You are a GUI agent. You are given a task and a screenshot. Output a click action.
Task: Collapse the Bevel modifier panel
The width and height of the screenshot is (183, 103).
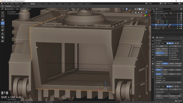[x=156, y=43]
